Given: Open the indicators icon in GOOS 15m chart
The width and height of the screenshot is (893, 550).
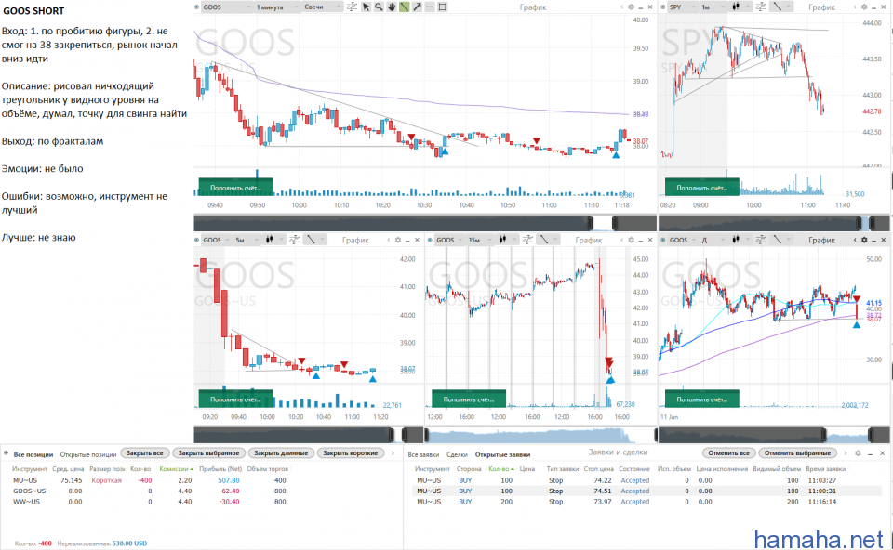Looking at the screenshot, I should pos(528,240).
